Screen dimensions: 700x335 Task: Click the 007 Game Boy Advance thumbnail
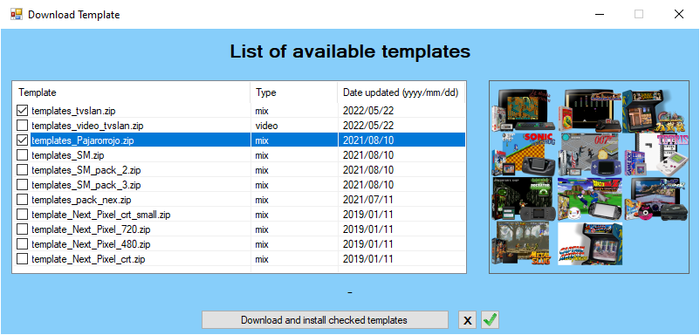coord(590,154)
